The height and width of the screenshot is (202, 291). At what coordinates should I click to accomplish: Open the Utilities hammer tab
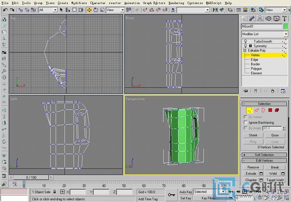point(284,18)
